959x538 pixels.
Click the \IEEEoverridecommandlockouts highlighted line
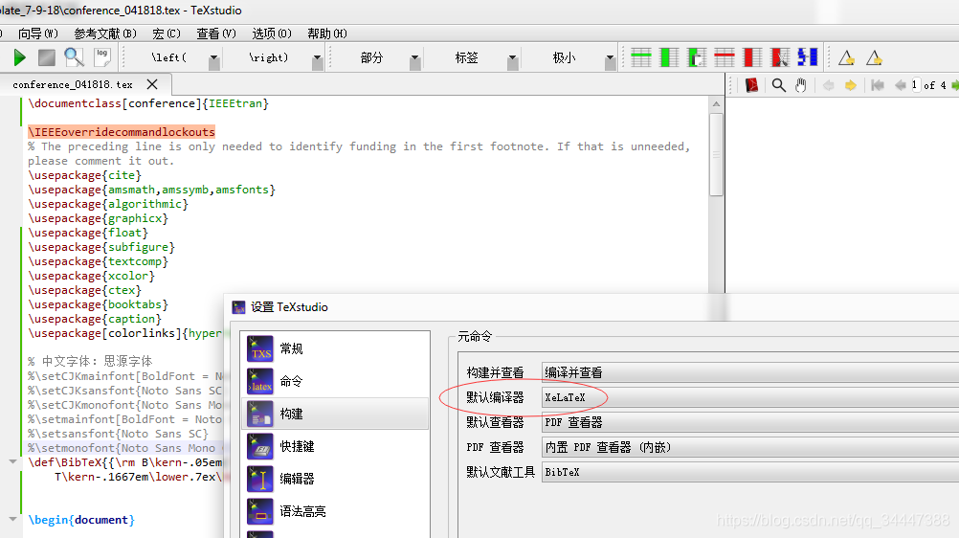click(x=122, y=131)
